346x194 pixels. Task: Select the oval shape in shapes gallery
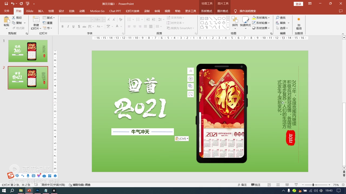coord(224,19)
